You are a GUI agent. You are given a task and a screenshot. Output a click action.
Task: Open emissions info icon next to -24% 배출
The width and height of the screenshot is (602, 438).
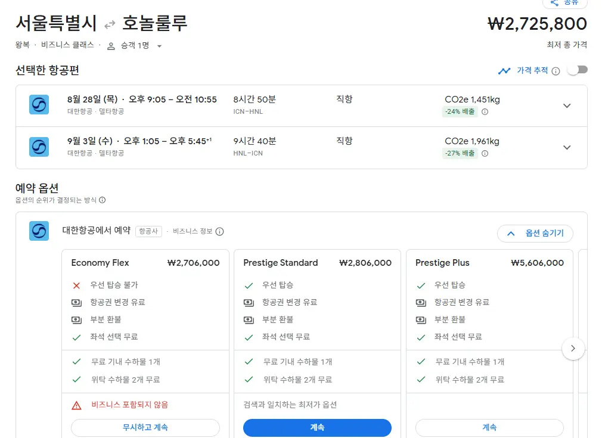pos(485,111)
